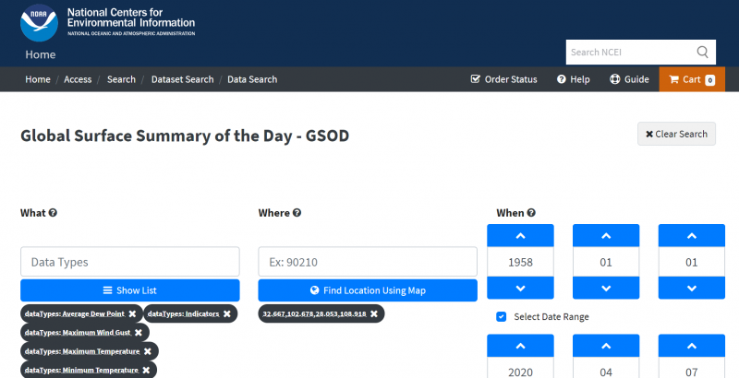
Task: Toggle the Select Date Range checkbox
Action: 502,317
